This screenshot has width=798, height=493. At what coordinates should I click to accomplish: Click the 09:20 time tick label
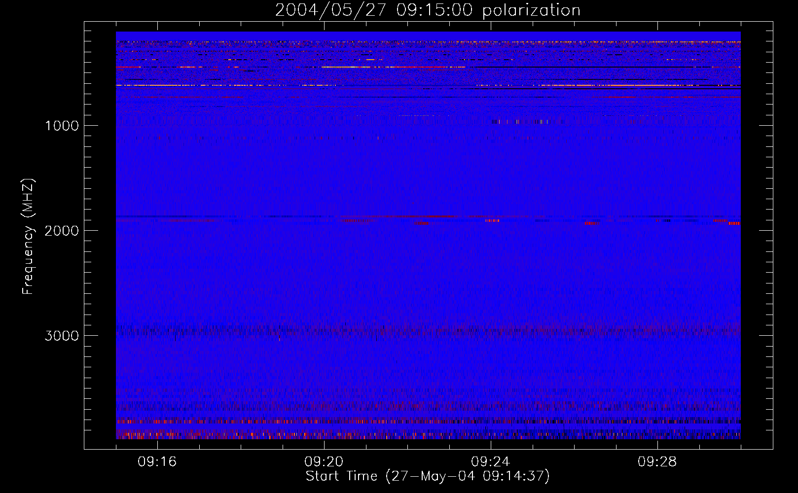324,462
